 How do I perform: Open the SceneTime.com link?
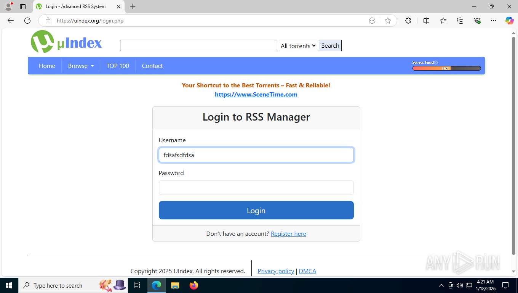(x=256, y=94)
